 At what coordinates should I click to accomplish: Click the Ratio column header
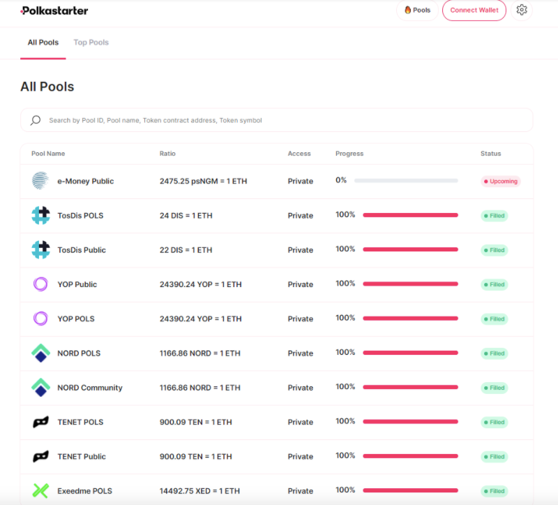(x=167, y=154)
